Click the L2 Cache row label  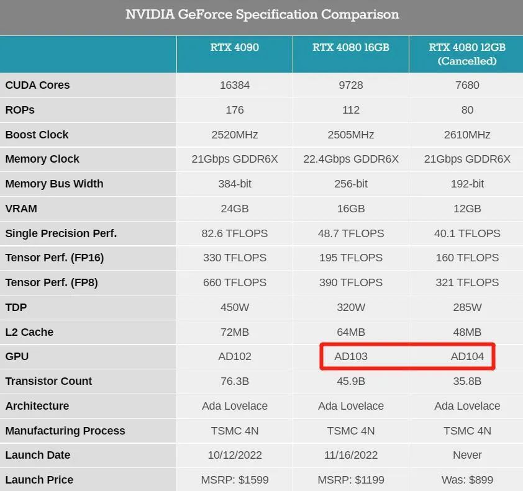[29, 332]
